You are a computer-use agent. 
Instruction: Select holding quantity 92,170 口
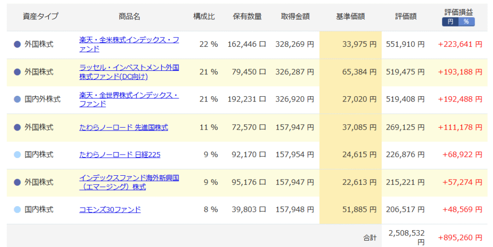pyautogui.click(x=249, y=155)
